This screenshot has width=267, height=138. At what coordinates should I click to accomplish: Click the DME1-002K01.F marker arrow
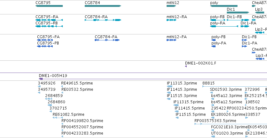[186, 66]
